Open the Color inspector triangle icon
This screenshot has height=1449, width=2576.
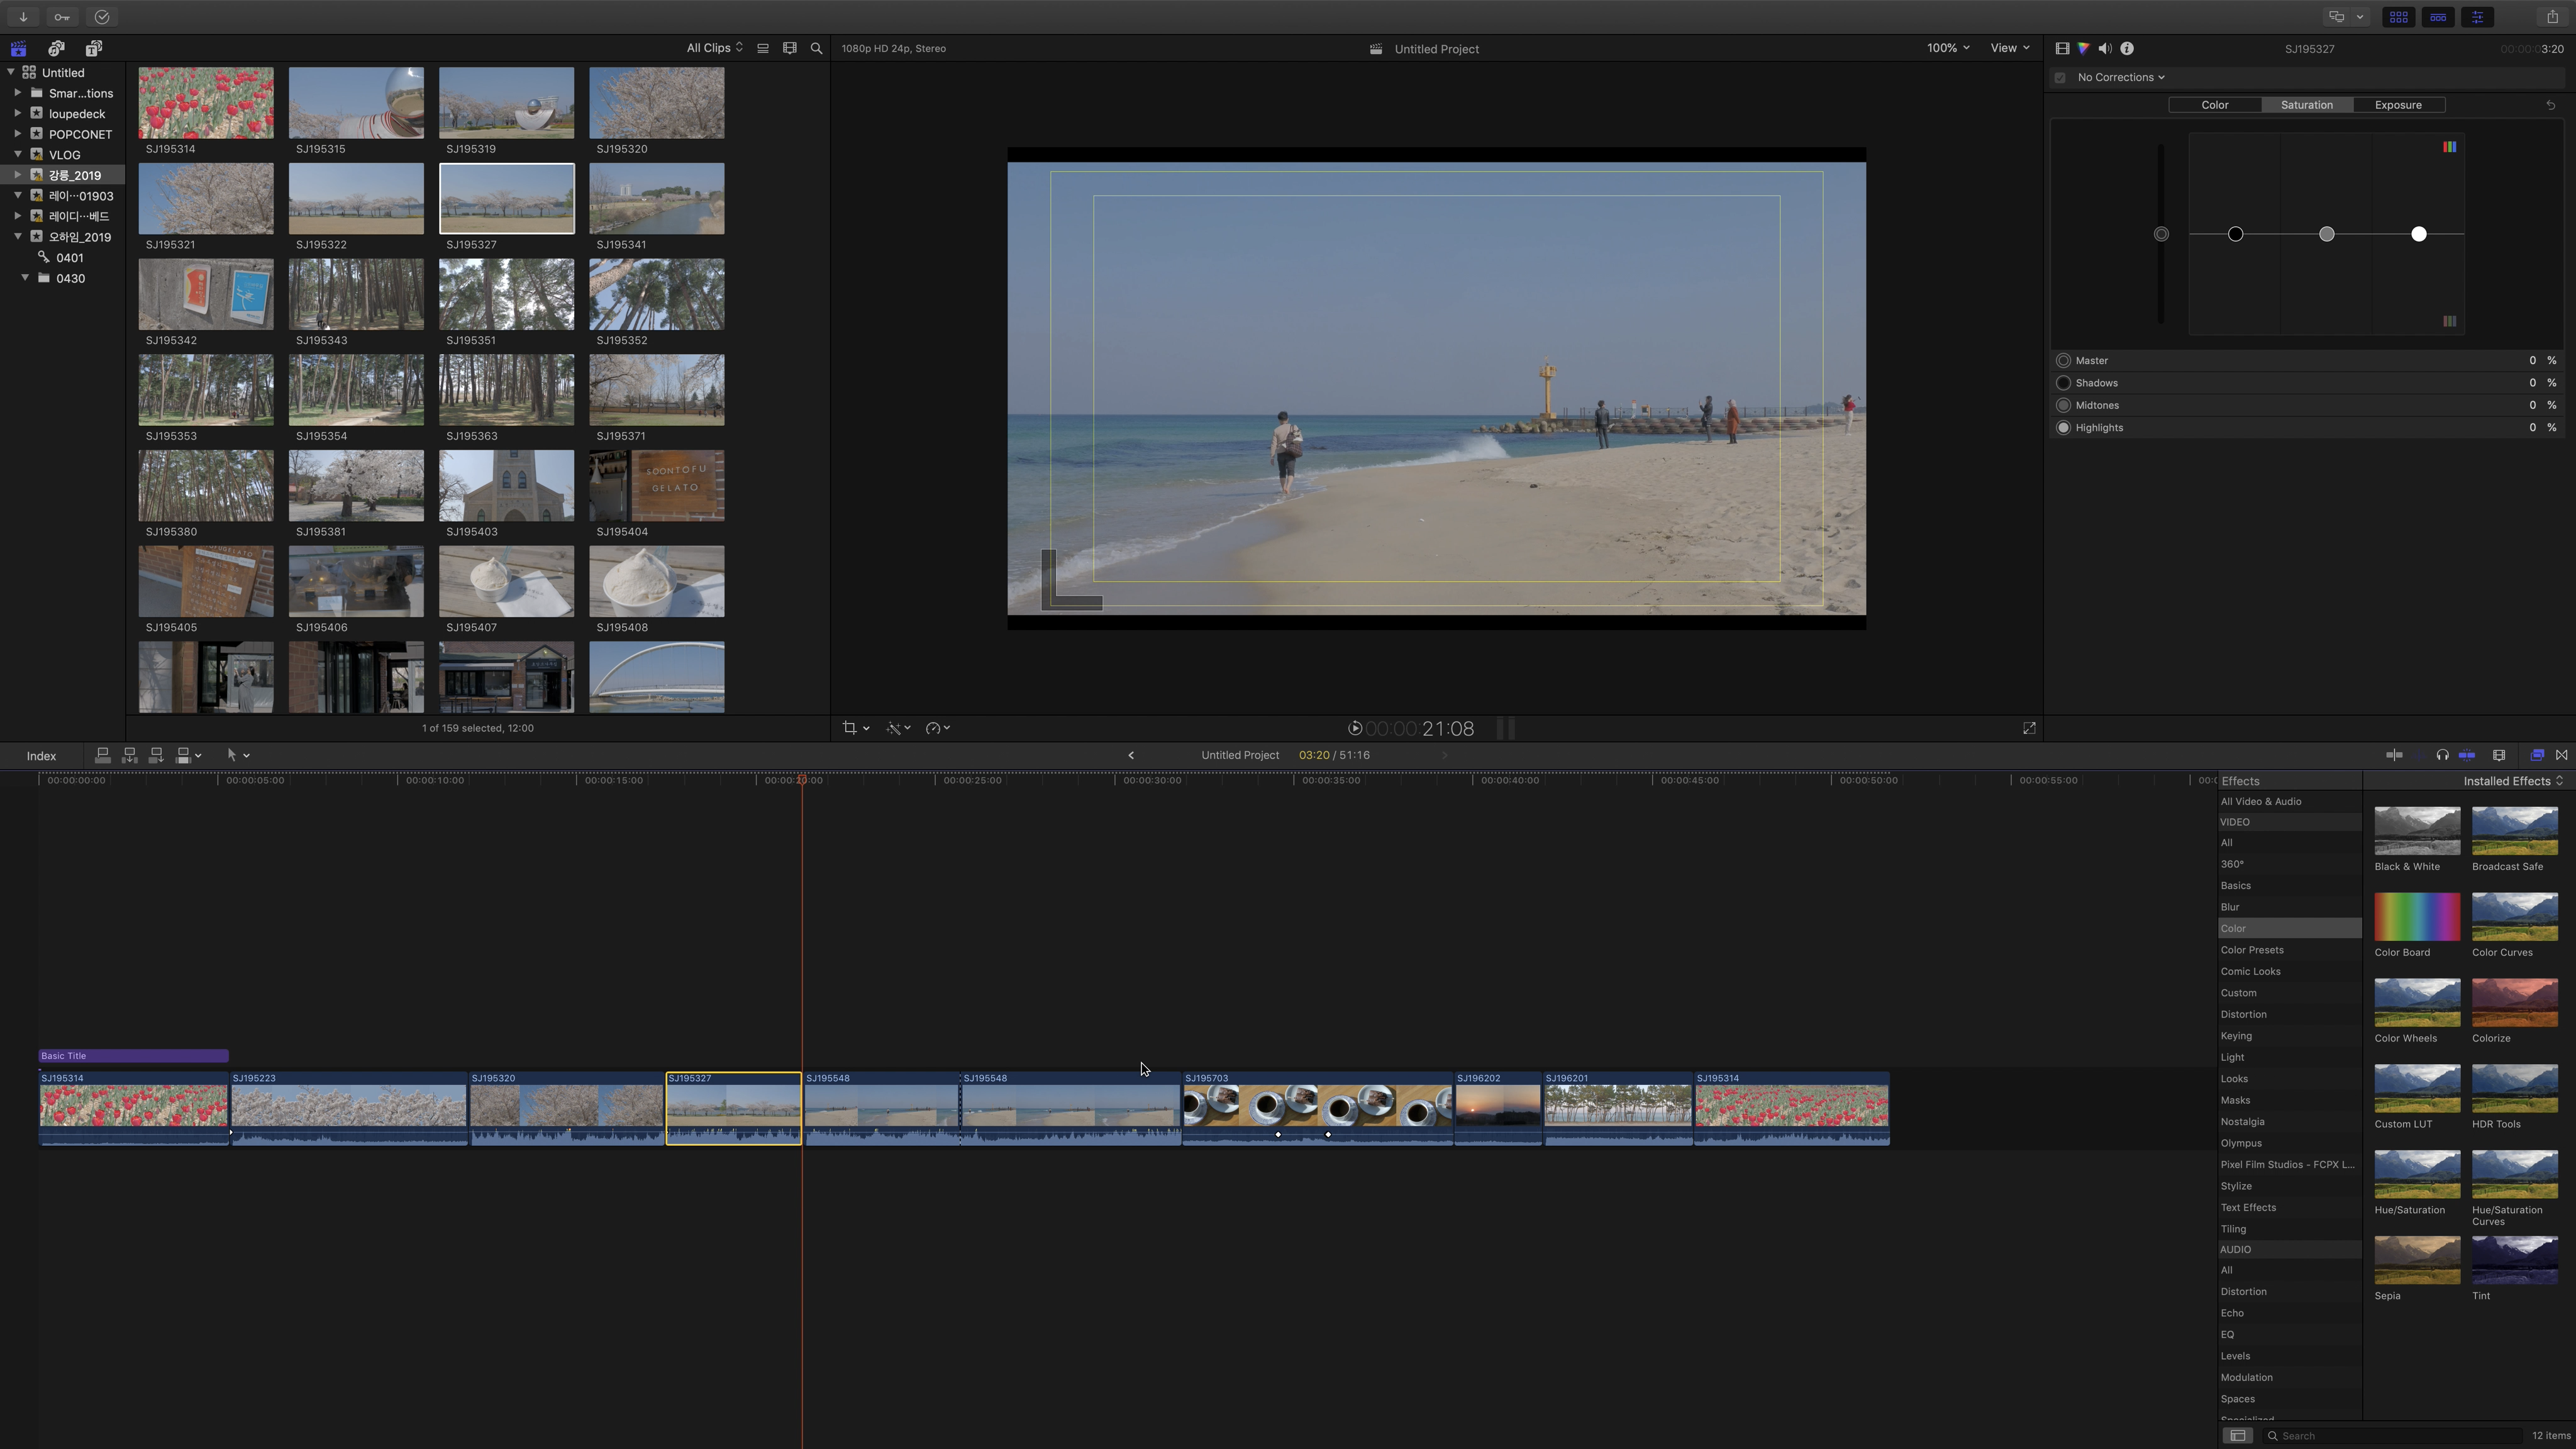pos(2083,48)
